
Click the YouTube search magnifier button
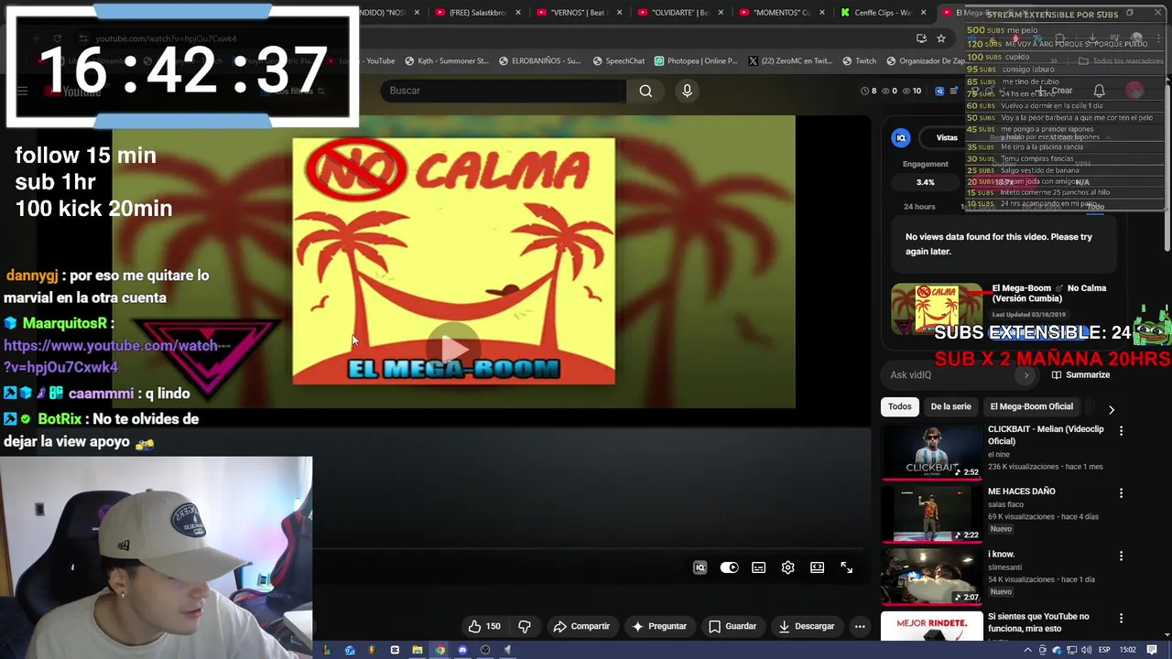(x=646, y=91)
